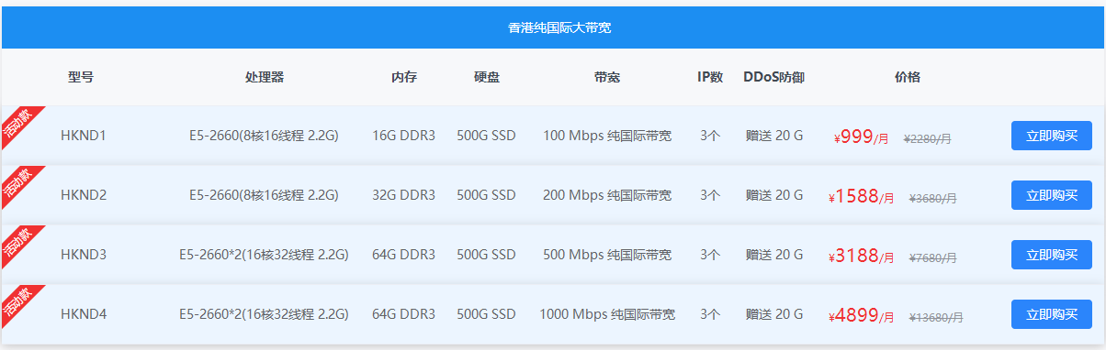Viewport: 1106px width, 350px height.
Task: Click HKND2's 3个 IP count cell
Action: point(710,195)
